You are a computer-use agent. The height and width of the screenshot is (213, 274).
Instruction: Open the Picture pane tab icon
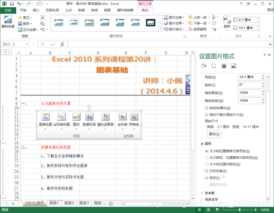[233, 66]
